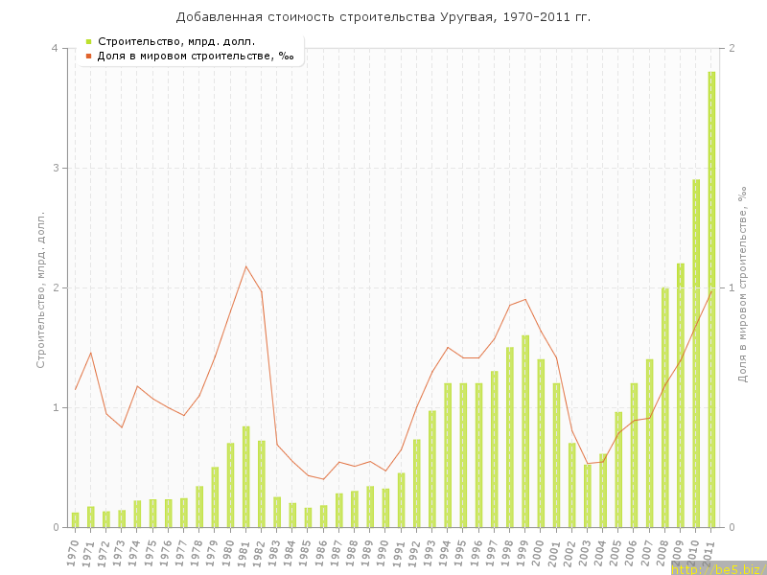This screenshot has width=767, height=575.
Task: Click the 1990 year label on x-axis
Action: click(383, 554)
